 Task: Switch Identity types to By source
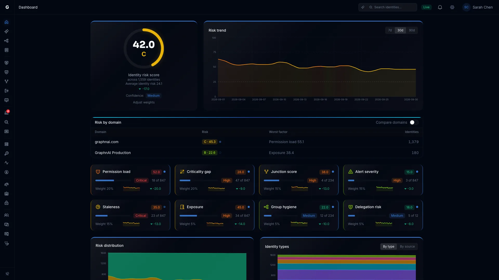pyautogui.click(x=407, y=247)
